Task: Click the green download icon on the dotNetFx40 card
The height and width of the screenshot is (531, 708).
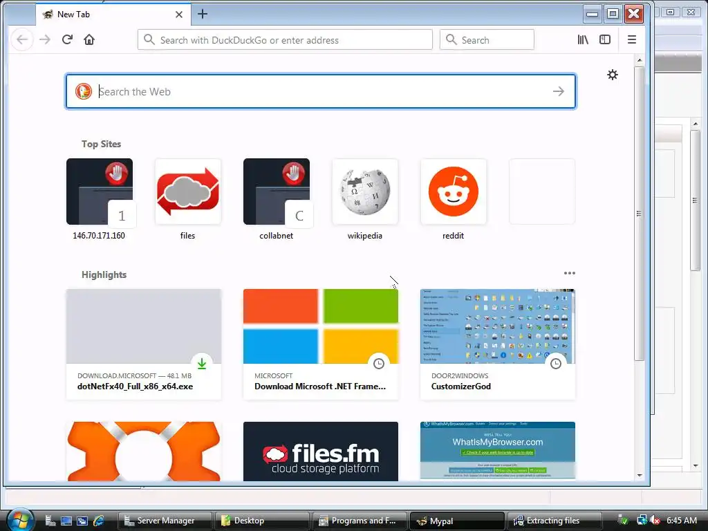Action: coord(202,364)
